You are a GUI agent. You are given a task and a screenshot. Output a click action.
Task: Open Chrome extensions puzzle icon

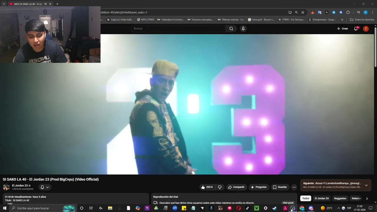pyautogui.click(x=348, y=12)
